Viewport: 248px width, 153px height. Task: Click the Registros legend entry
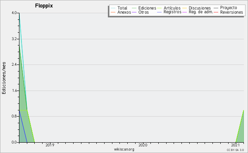pyautogui.click(x=172, y=12)
